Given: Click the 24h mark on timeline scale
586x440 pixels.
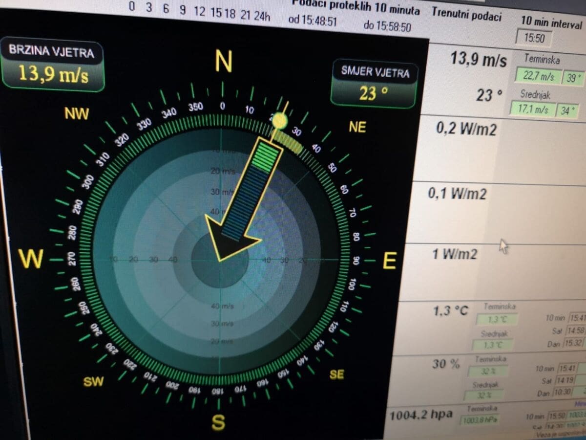Looking at the screenshot, I should (x=262, y=15).
